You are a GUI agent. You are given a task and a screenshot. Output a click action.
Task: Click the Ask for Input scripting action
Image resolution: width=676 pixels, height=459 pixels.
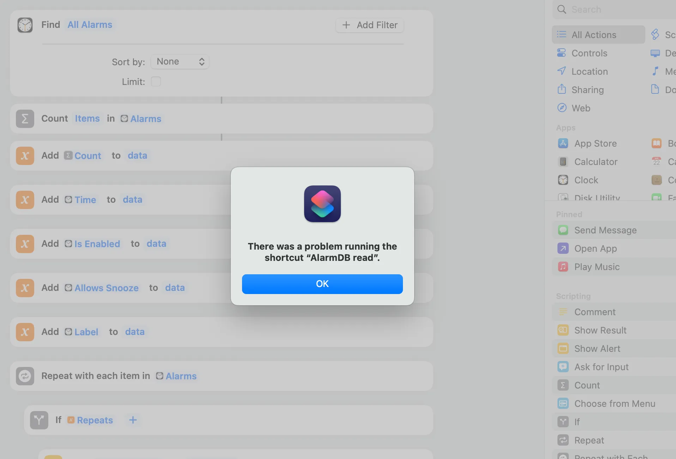point(614,367)
